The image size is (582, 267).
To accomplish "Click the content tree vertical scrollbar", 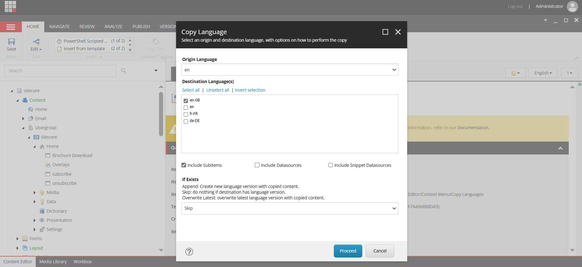I will 161,114.
